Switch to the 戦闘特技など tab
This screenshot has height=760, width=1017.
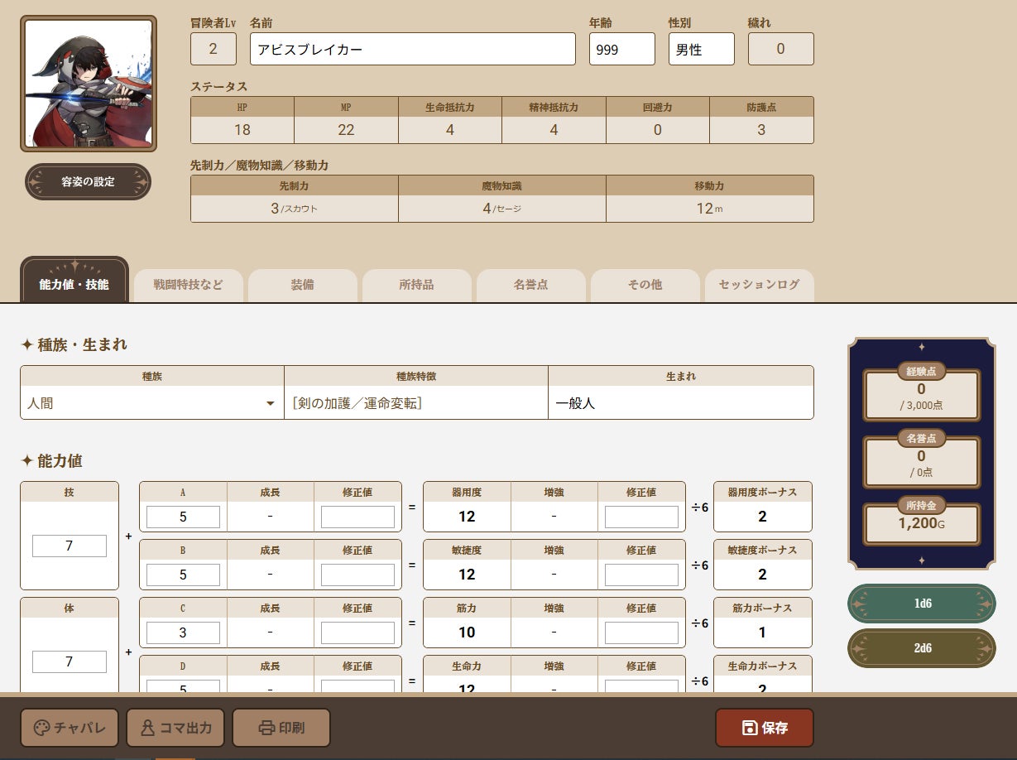[189, 285]
